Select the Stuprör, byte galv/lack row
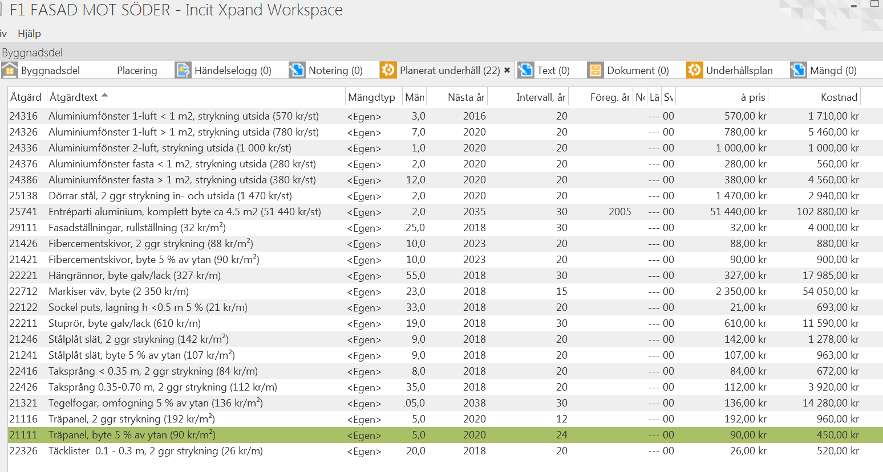This screenshot has width=883, height=472. (x=445, y=323)
